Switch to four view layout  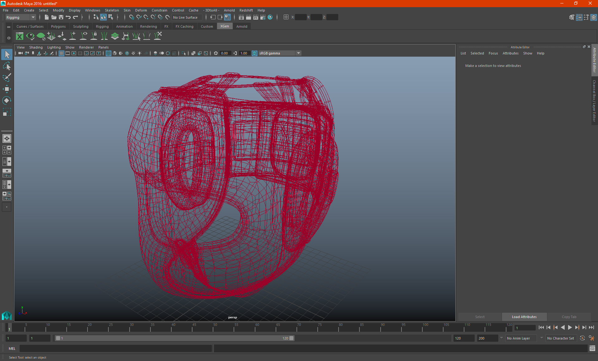(7, 150)
